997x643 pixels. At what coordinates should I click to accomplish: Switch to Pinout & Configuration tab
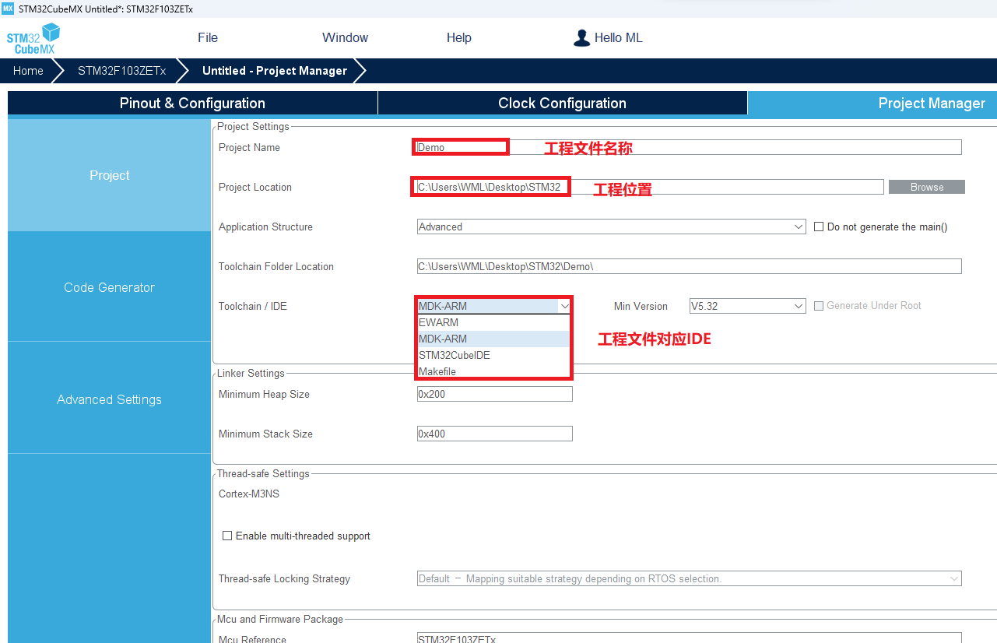[192, 104]
